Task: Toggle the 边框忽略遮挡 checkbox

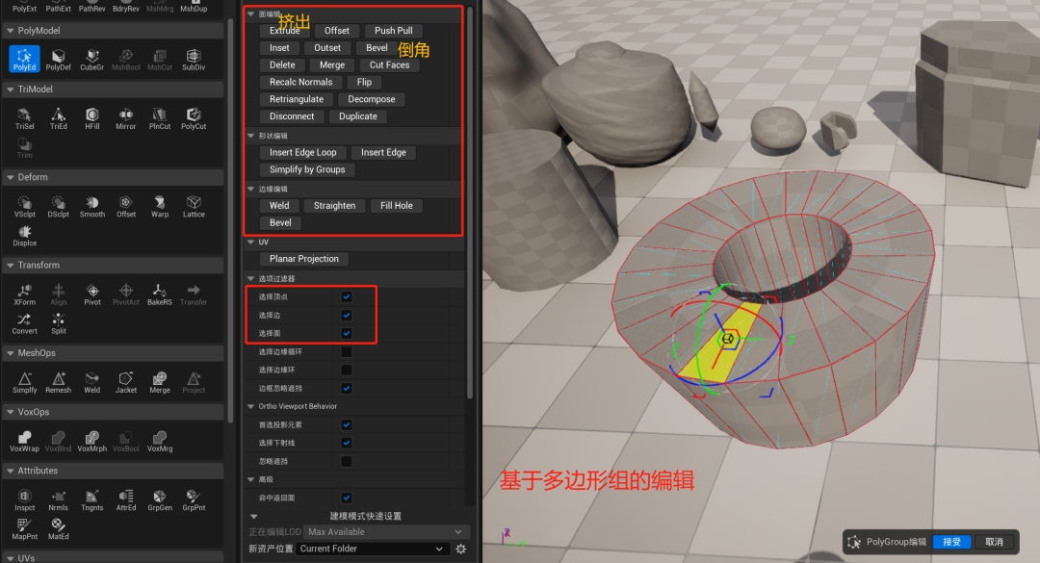Action: pos(347,388)
